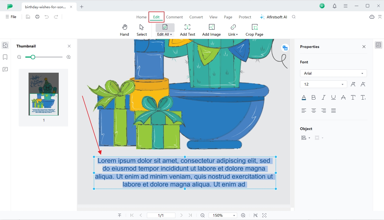Toggle strikethrough formatting
Screen dimensions: 384x220
tap(343, 97)
